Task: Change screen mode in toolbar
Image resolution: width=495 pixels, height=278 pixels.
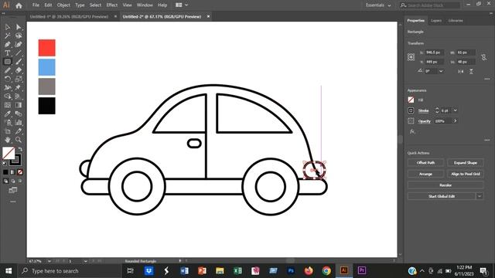Action: [x=12, y=190]
